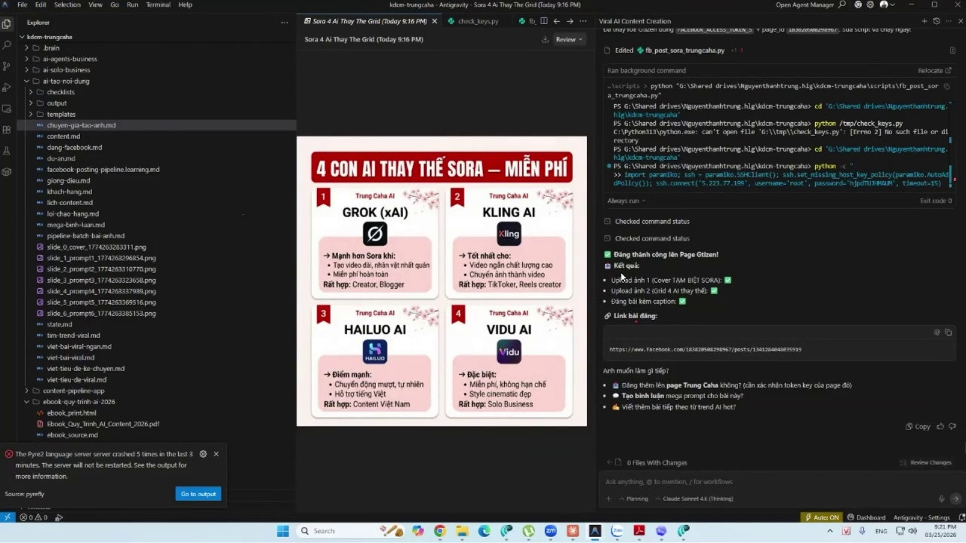
Task: Click Review Changes button
Action: (x=926, y=462)
